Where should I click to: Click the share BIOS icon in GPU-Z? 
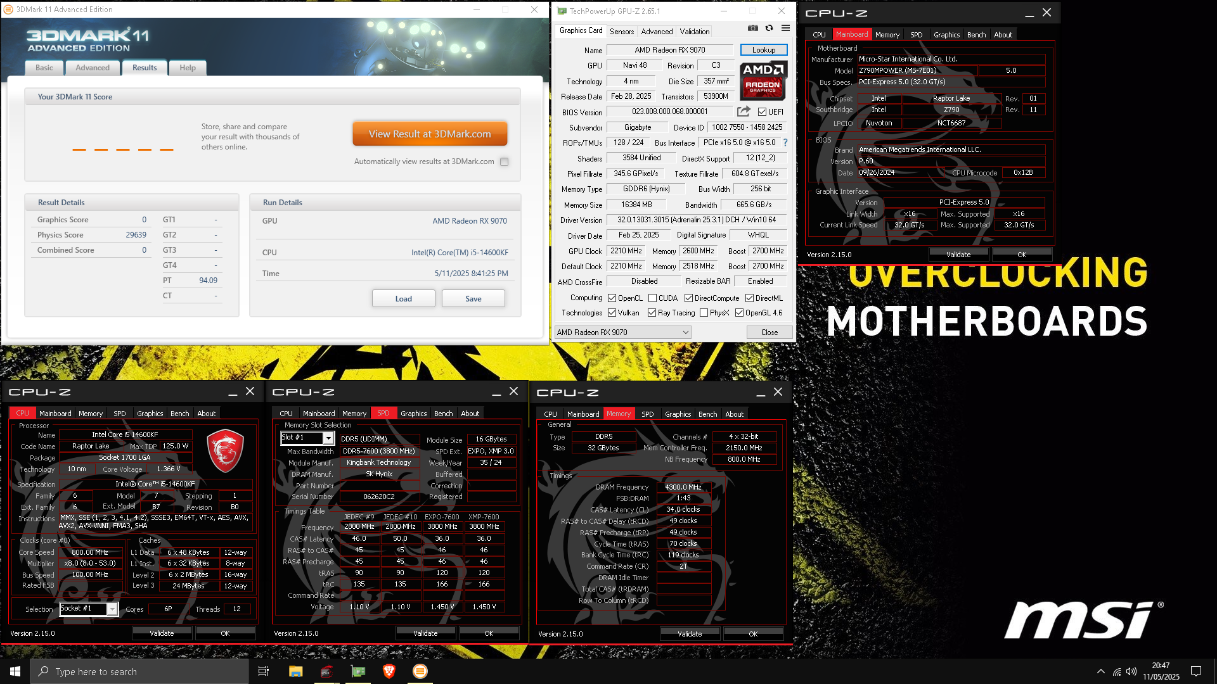(x=744, y=111)
